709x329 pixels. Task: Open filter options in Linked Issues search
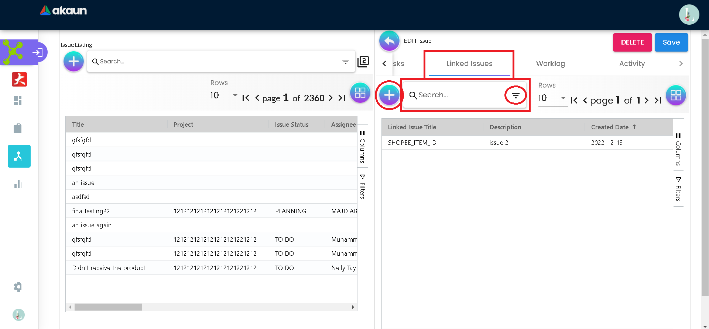pyautogui.click(x=516, y=95)
